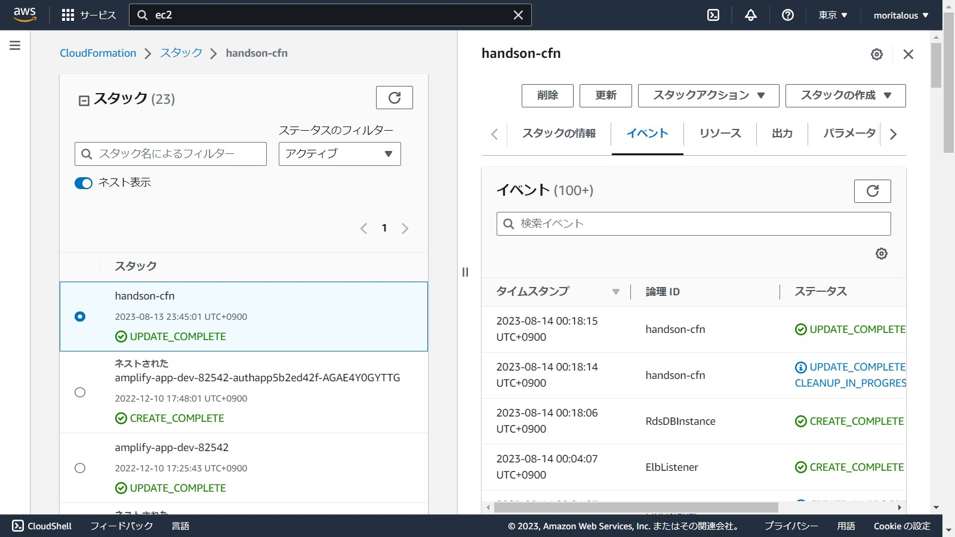Click the 削除 button
This screenshot has width=955, height=537.
tap(547, 95)
